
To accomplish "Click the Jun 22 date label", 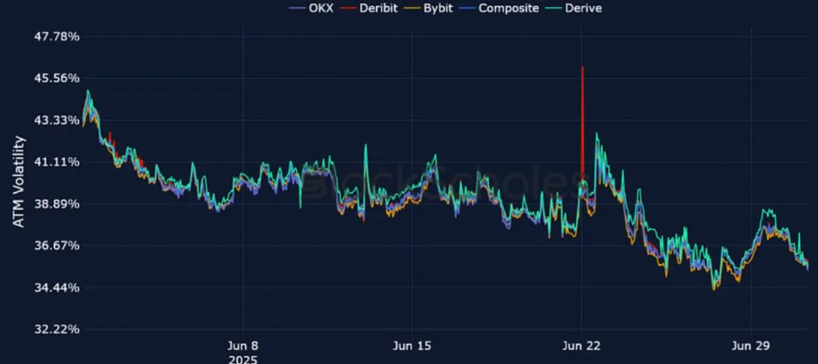I will pyautogui.click(x=582, y=346).
